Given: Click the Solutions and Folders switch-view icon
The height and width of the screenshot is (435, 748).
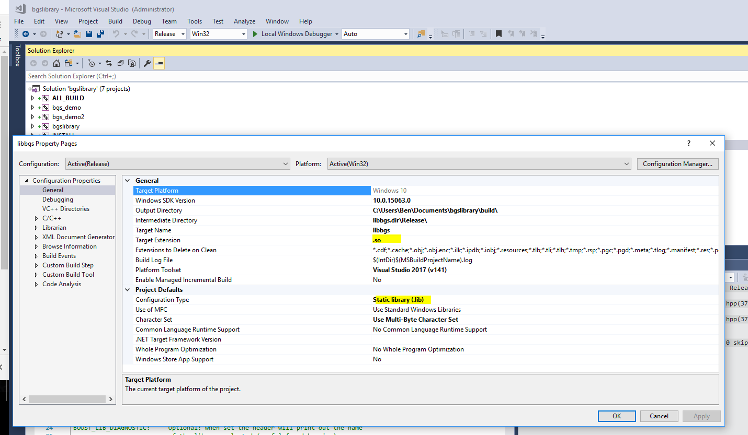Looking at the screenshot, I should (69, 63).
